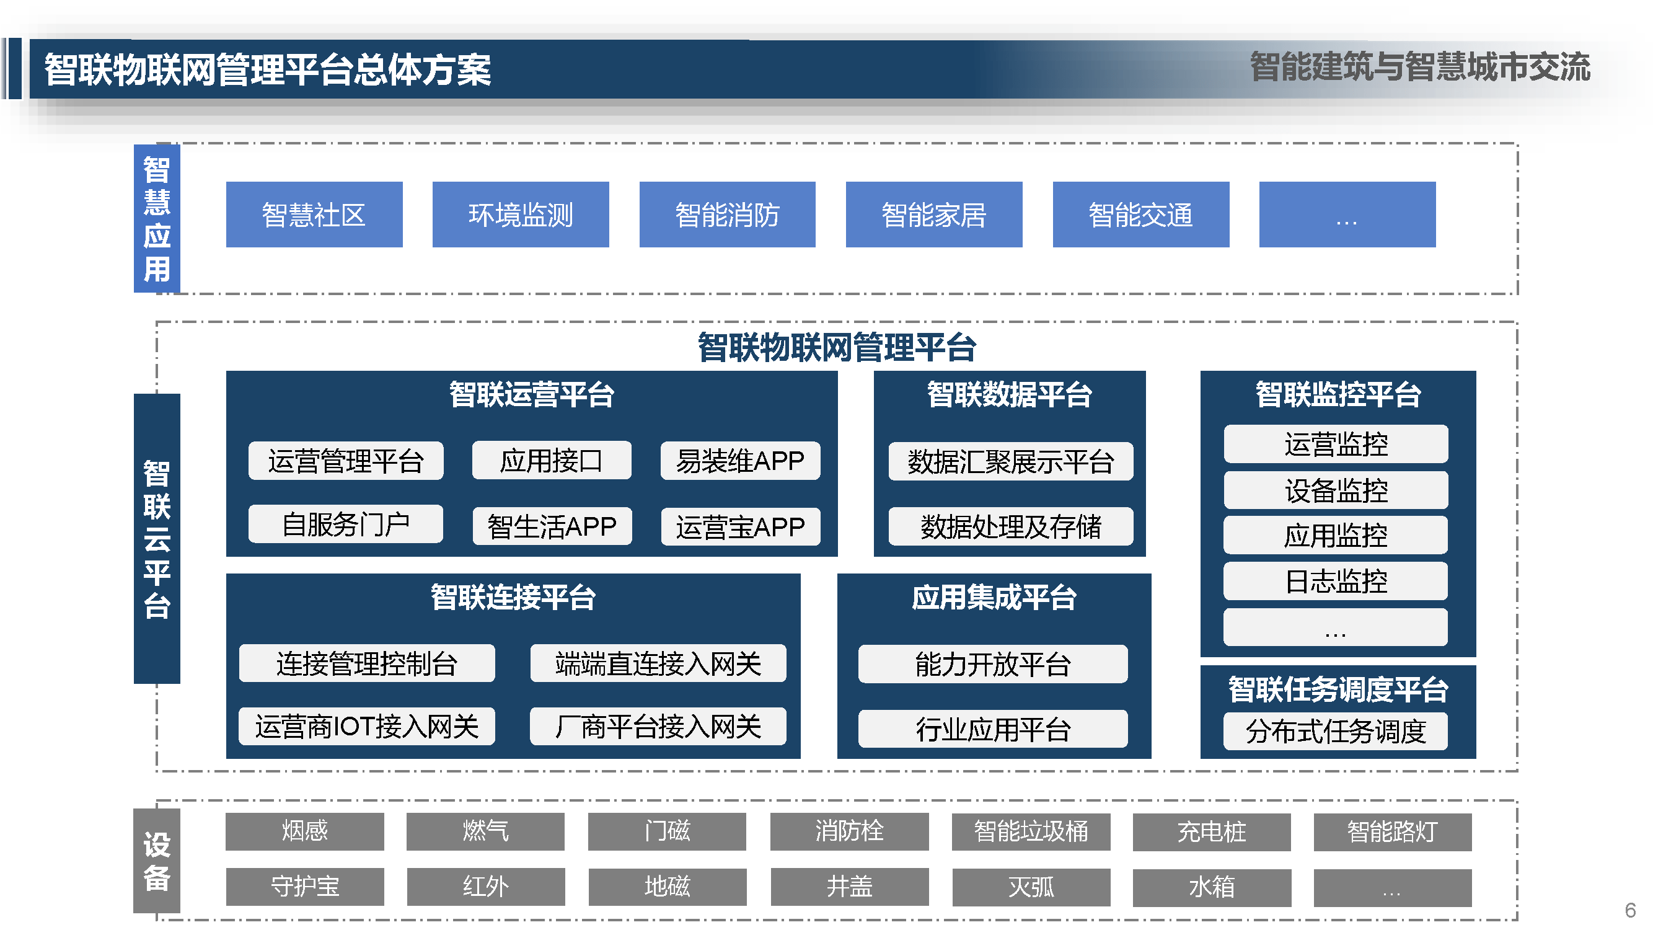1653x930 pixels.
Task: Select the 数据汇聚展示平台 box
Action: coord(1011,461)
